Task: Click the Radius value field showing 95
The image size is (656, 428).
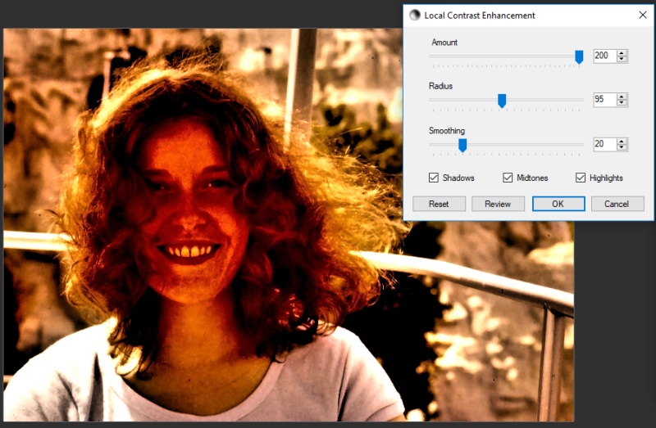Action: (604, 99)
